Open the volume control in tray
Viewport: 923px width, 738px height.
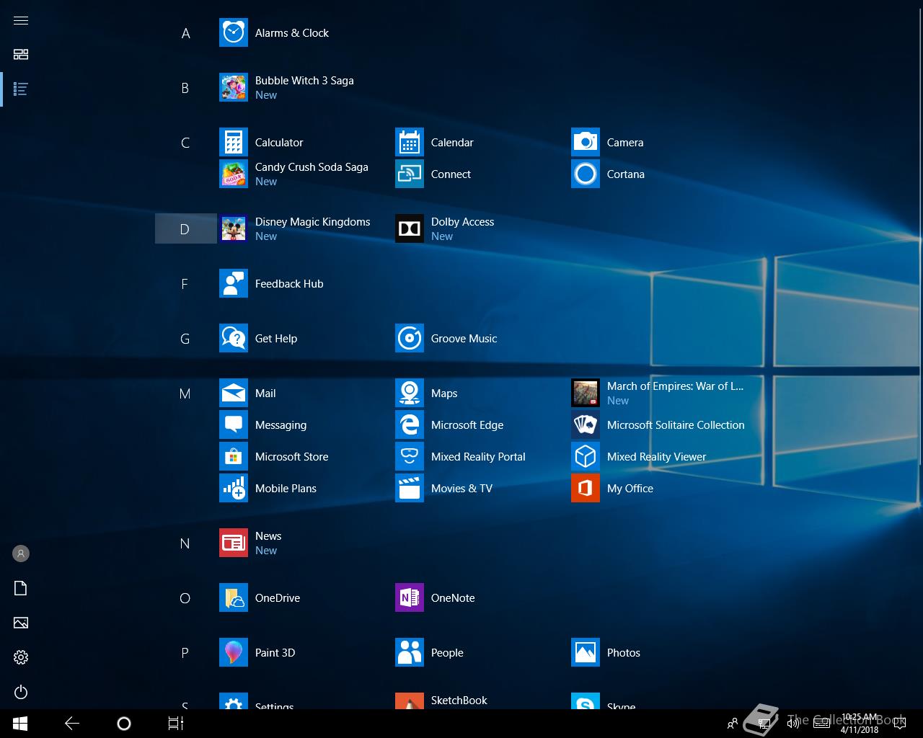tap(792, 724)
